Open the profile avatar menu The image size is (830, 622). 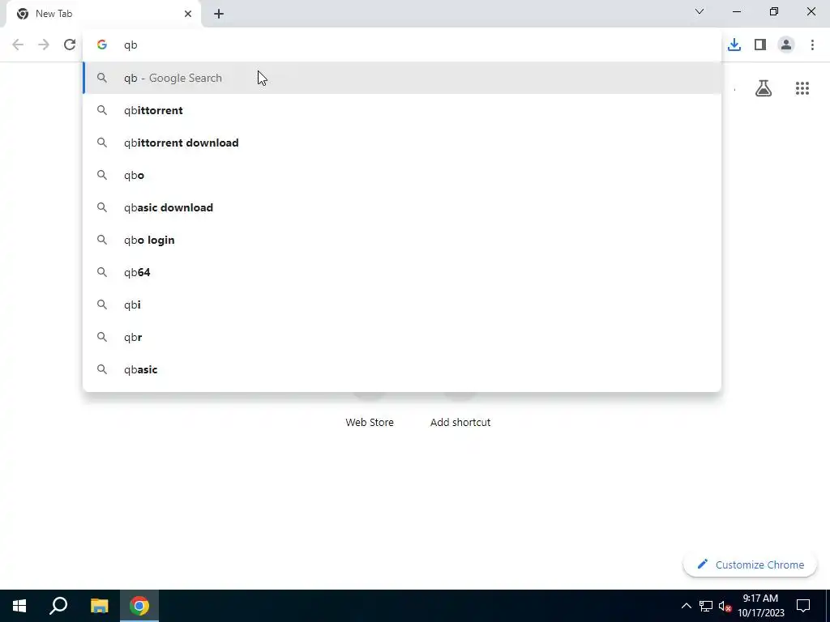(x=786, y=45)
